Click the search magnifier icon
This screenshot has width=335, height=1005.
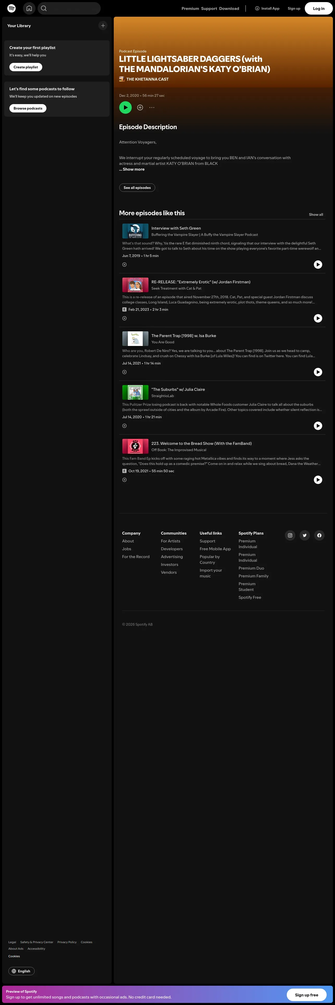coord(44,8)
